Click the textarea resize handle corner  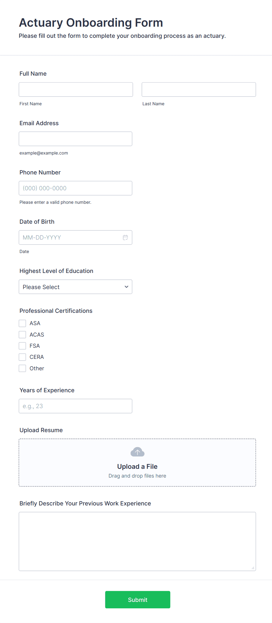tap(253, 568)
